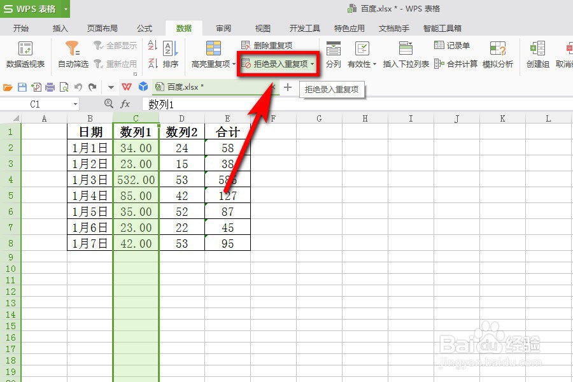573x382 pixels.
Task: Click the Save icon on quick access toolbar
Action: point(24,87)
